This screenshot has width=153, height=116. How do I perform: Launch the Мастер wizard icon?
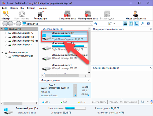pos(6,14)
